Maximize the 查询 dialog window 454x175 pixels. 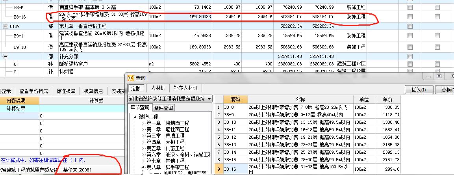pos(439,76)
